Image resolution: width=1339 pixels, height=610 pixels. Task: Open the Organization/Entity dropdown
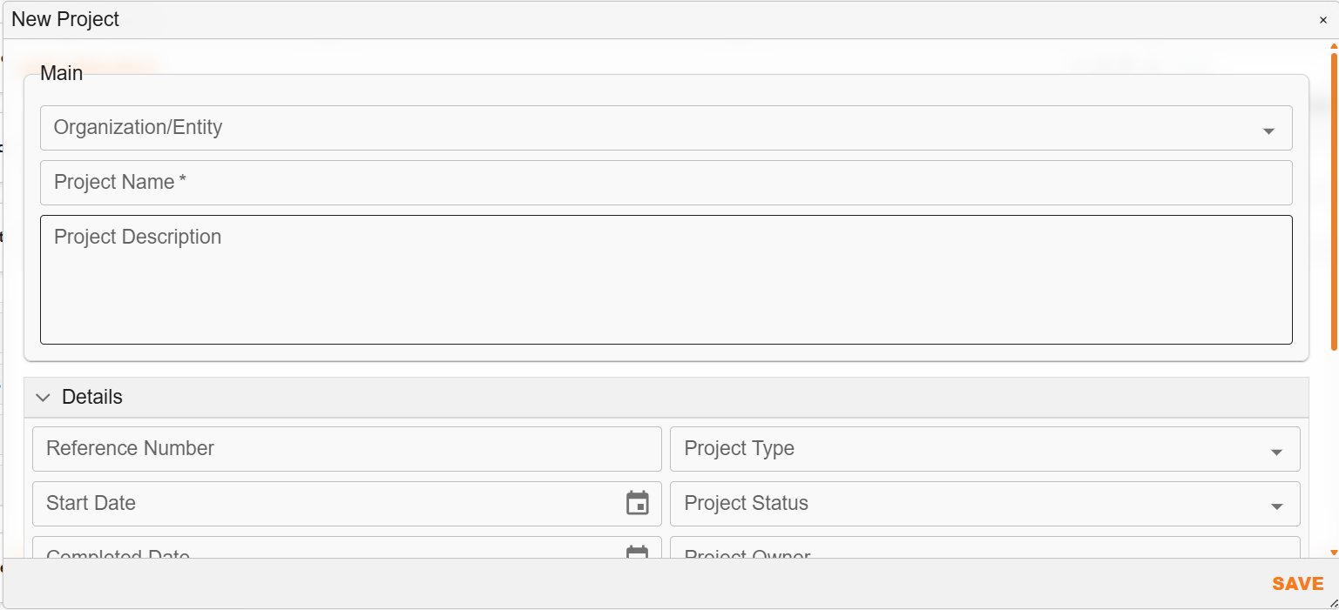[x=610, y=128]
